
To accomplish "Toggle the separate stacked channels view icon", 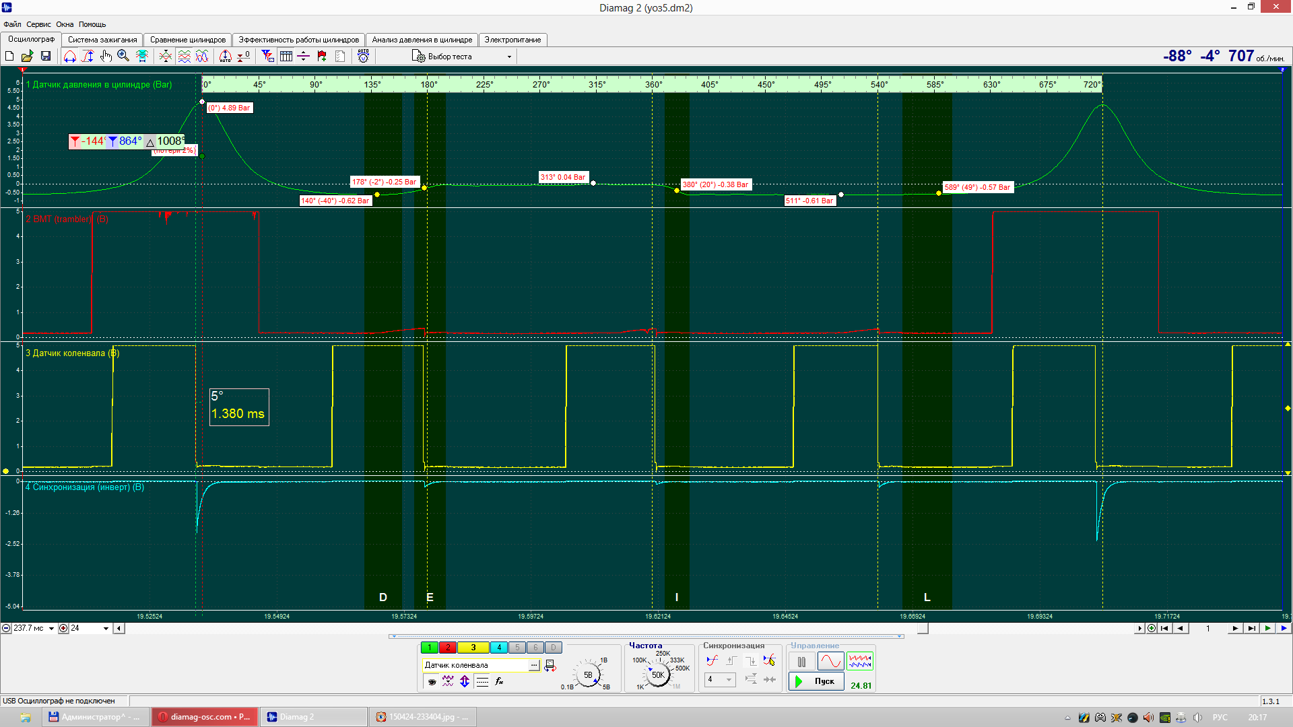I will point(184,57).
